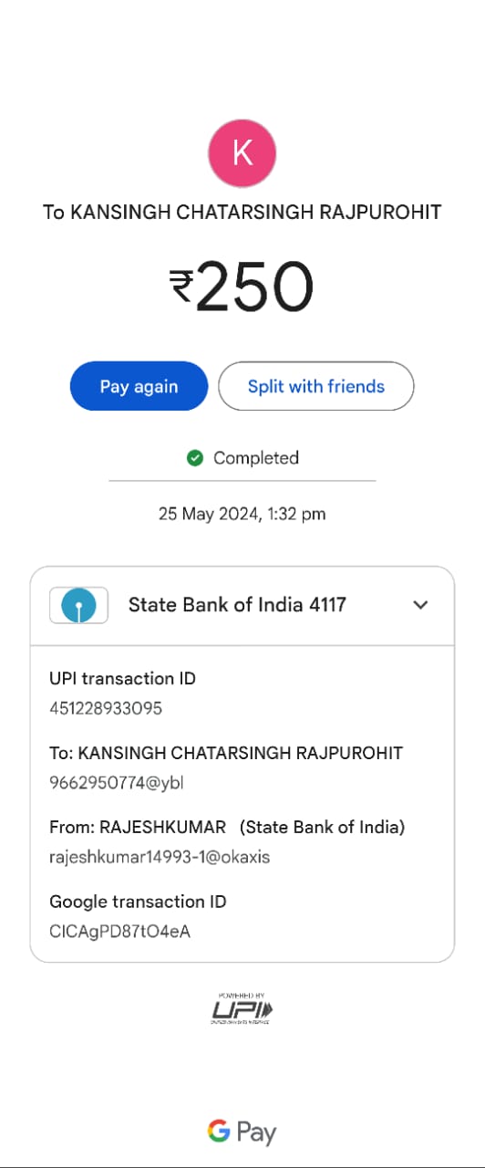Select the UPI transaction ID number 451228933095
Viewport: 485px width, 1168px height.
click(106, 708)
